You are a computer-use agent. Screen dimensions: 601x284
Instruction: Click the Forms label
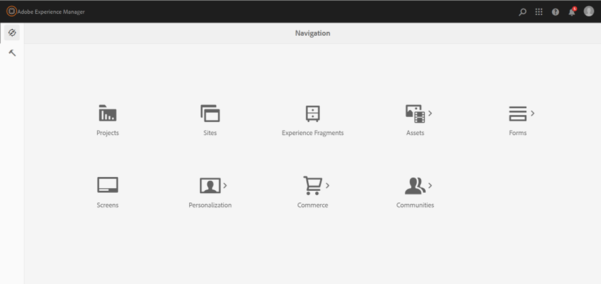click(518, 133)
